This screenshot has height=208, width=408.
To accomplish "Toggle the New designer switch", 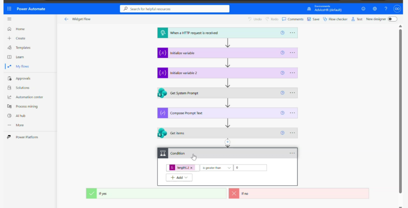I will click(x=392, y=19).
